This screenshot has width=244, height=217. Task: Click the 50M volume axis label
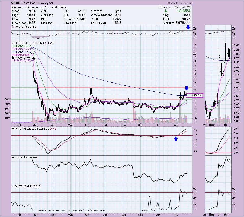pos(7,100)
